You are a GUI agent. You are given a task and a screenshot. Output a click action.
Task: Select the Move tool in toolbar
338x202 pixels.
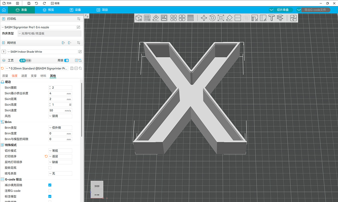(x=204, y=18)
